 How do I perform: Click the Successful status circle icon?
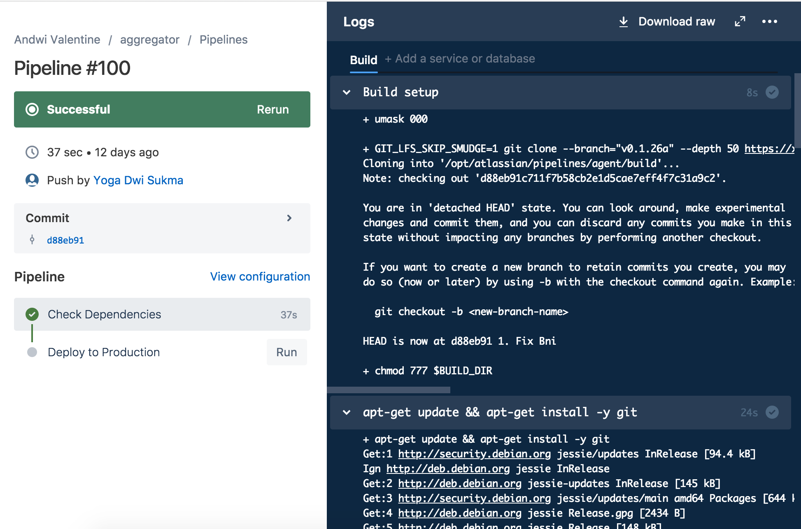tap(32, 109)
